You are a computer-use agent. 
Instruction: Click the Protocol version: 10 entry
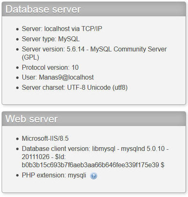click(50, 67)
